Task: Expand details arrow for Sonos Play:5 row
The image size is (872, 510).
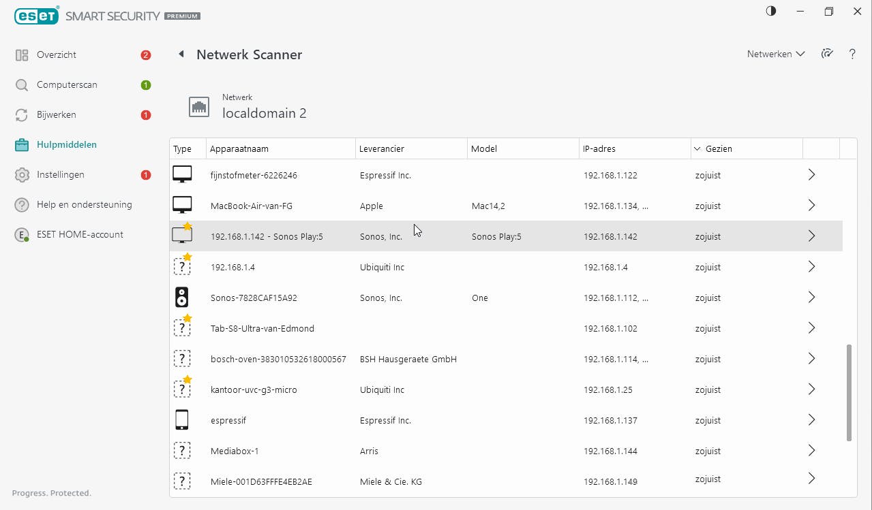Action: 811,236
